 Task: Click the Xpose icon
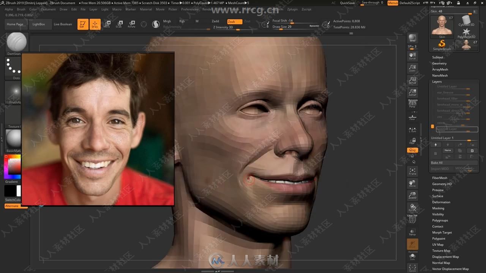[412, 268]
